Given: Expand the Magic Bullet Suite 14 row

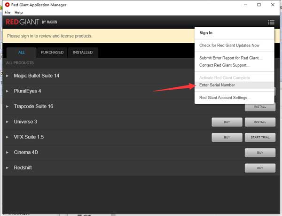Looking at the screenshot, I should [x=8, y=76].
